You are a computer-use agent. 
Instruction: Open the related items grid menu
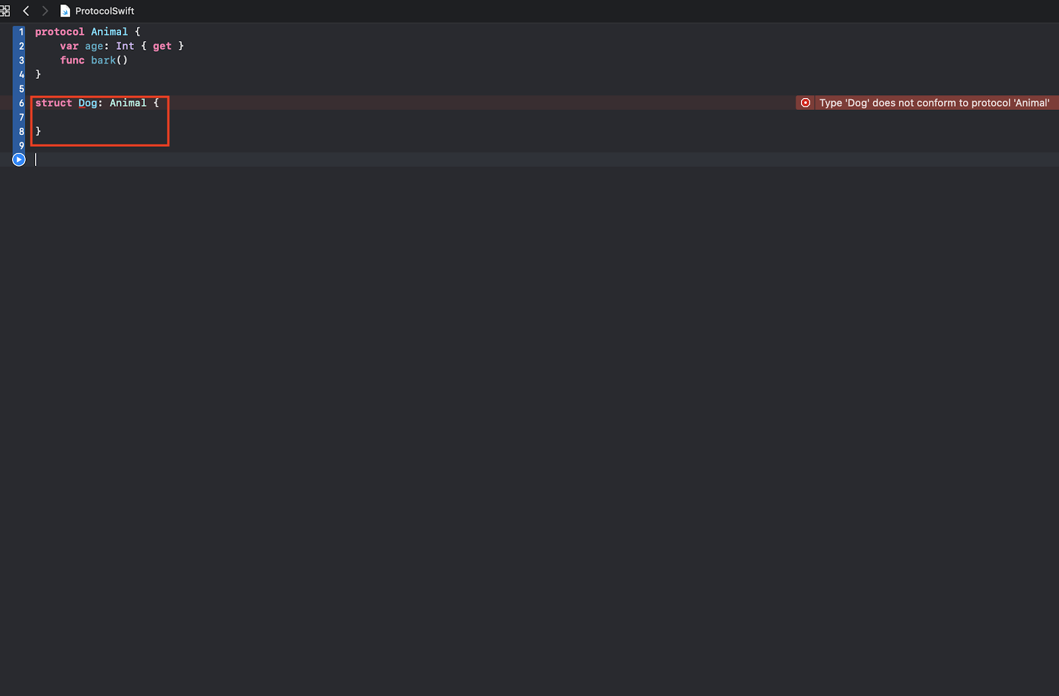pyautogui.click(x=5, y=11)
